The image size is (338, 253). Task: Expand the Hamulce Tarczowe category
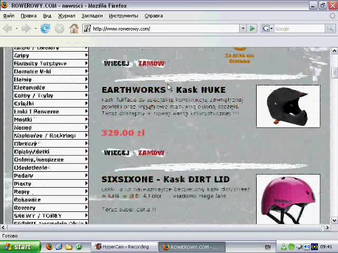51,63
